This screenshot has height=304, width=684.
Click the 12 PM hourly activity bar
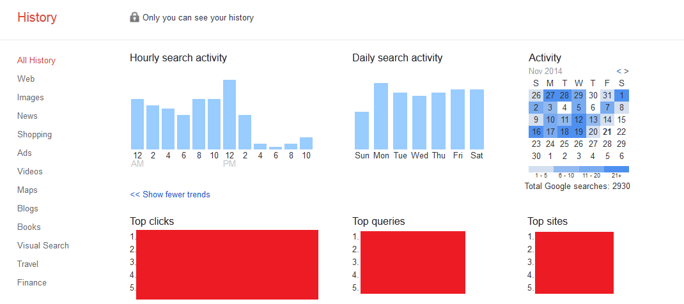click(229, 114)
